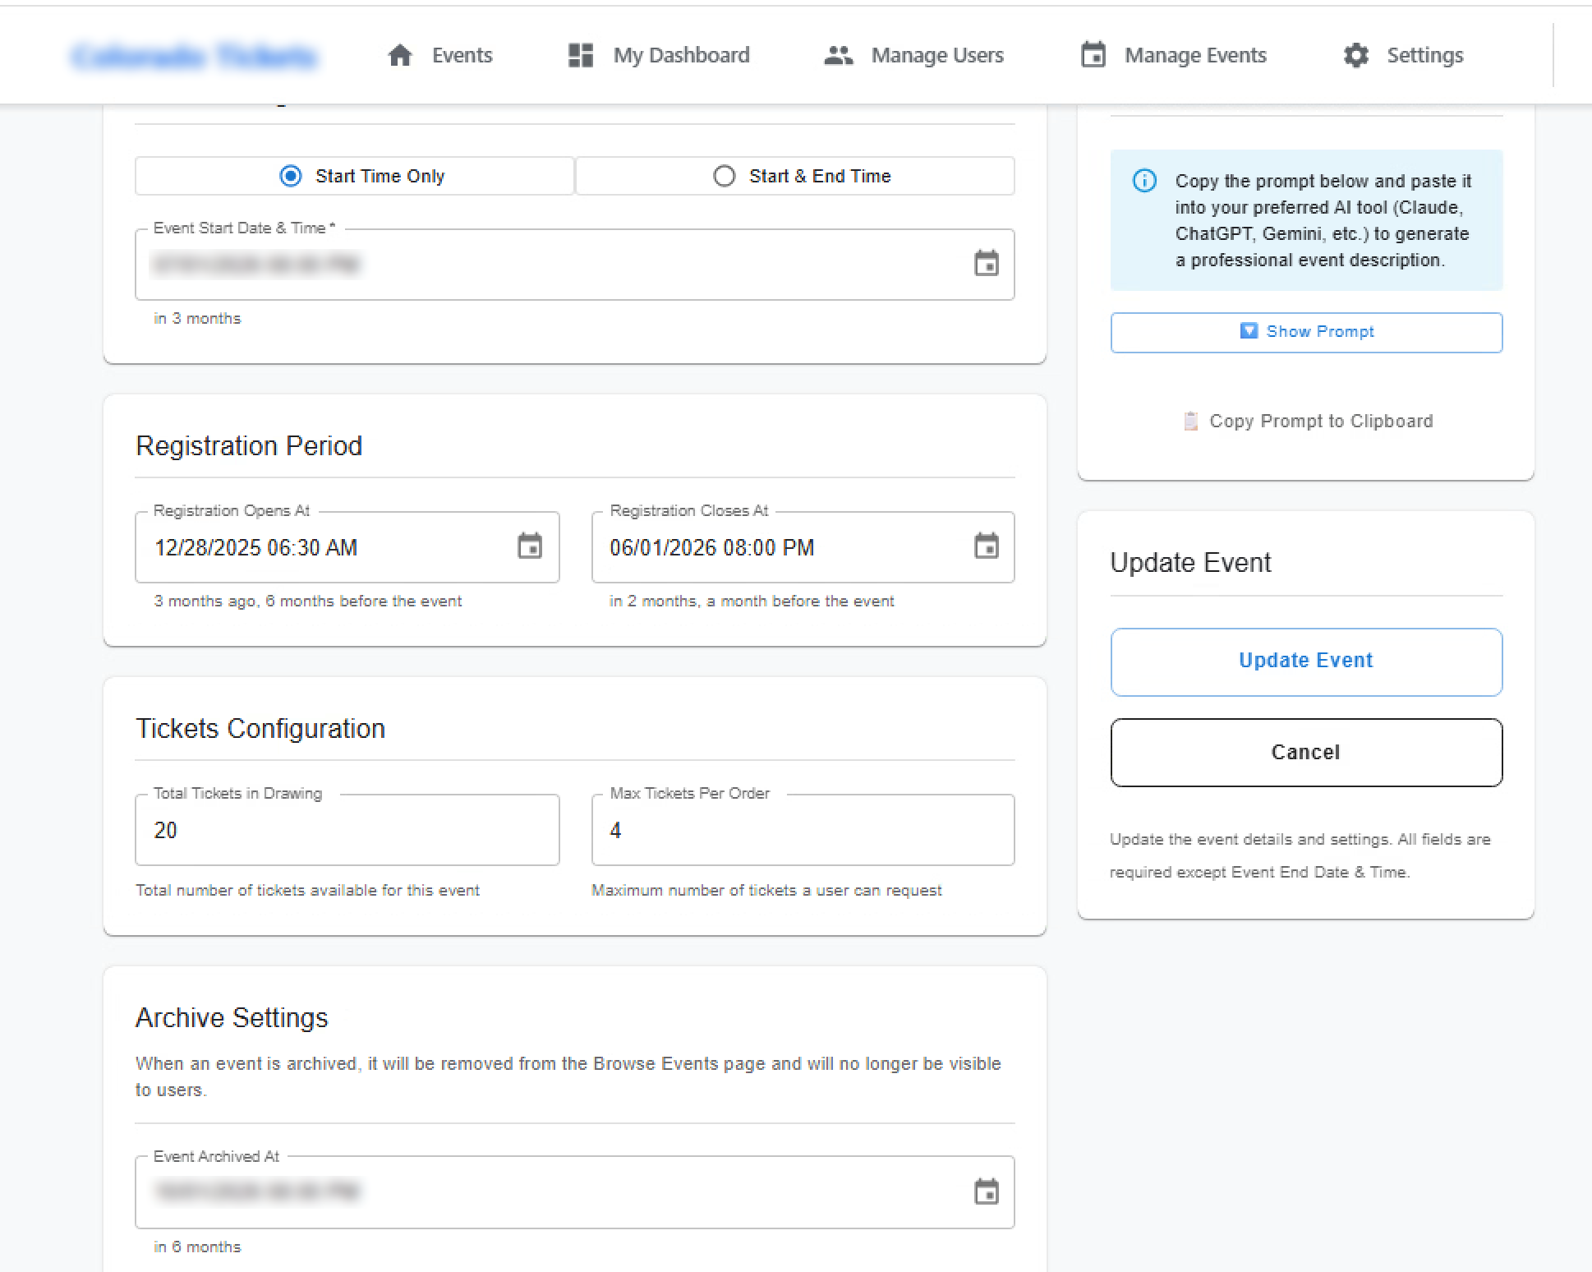Open Registration Closes At calendar picker
The width and height of the screenshot is (1592, 1272).
pos(986,546)
